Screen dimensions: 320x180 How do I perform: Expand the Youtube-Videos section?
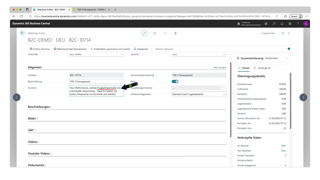(x=40, y=153)
